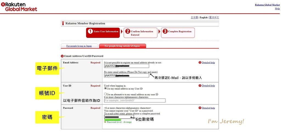Screen dimensions: 281x132
Task: Open the Rakuten Global Market text link
Action: (x=267, y=5)
